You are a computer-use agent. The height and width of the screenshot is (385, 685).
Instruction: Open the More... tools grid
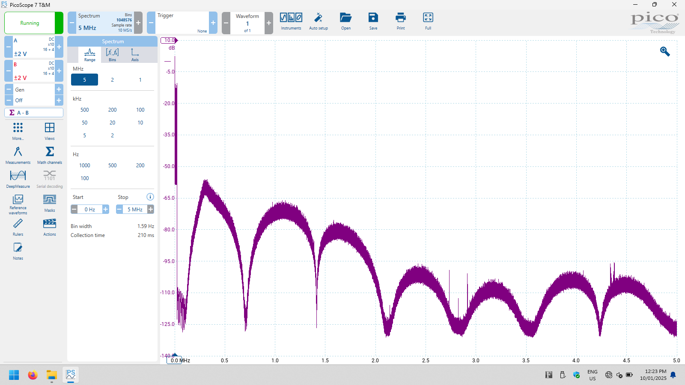[x=18, y=131]
